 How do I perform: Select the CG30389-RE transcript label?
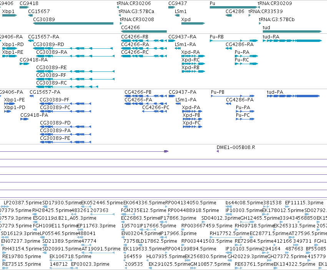51,68
